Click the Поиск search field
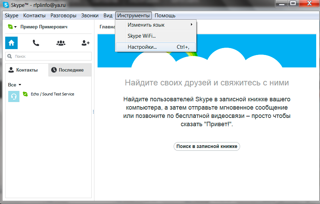This screenshot has height=204, width=320. pyautogui.click(x=48, y=56)
